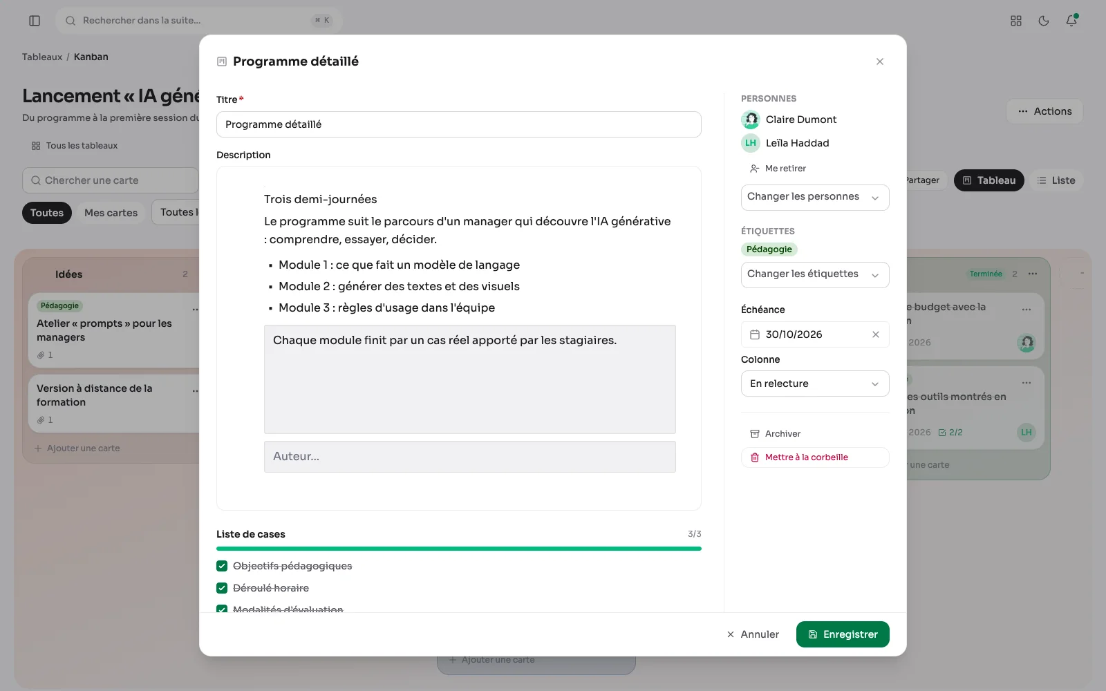Uncheck Objectifs pédagogiques item

pyautogui.click(x=222, y=566)
